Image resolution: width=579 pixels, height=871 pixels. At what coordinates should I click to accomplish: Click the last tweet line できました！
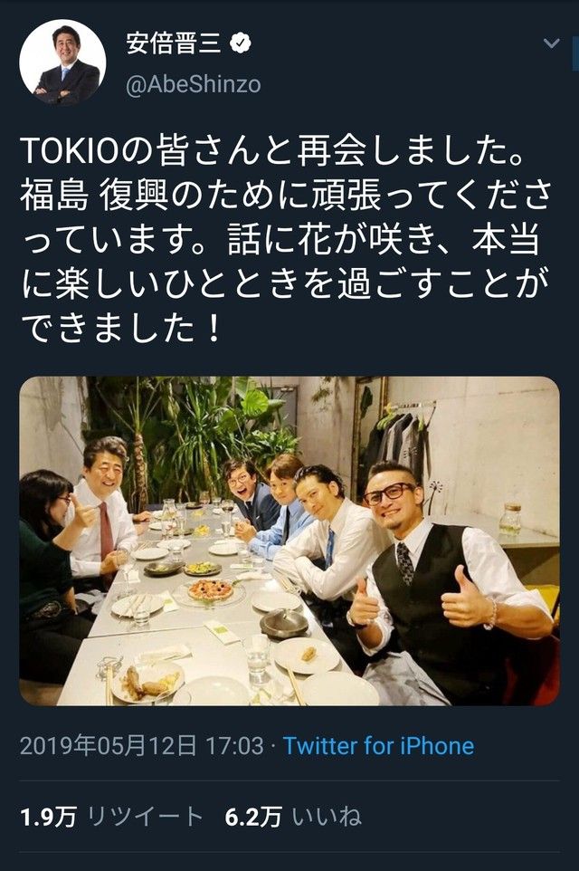click(x=121, y=329)
